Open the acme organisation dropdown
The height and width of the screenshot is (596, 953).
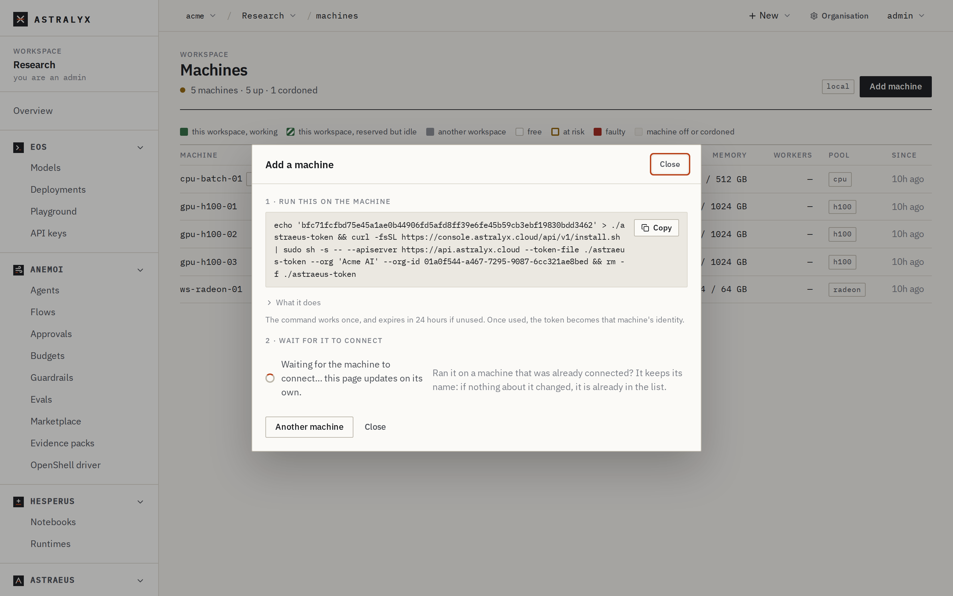[201, 16]
